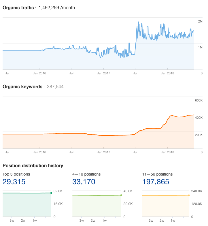Click the 29,315 top 3 positions value

[14, 182]
